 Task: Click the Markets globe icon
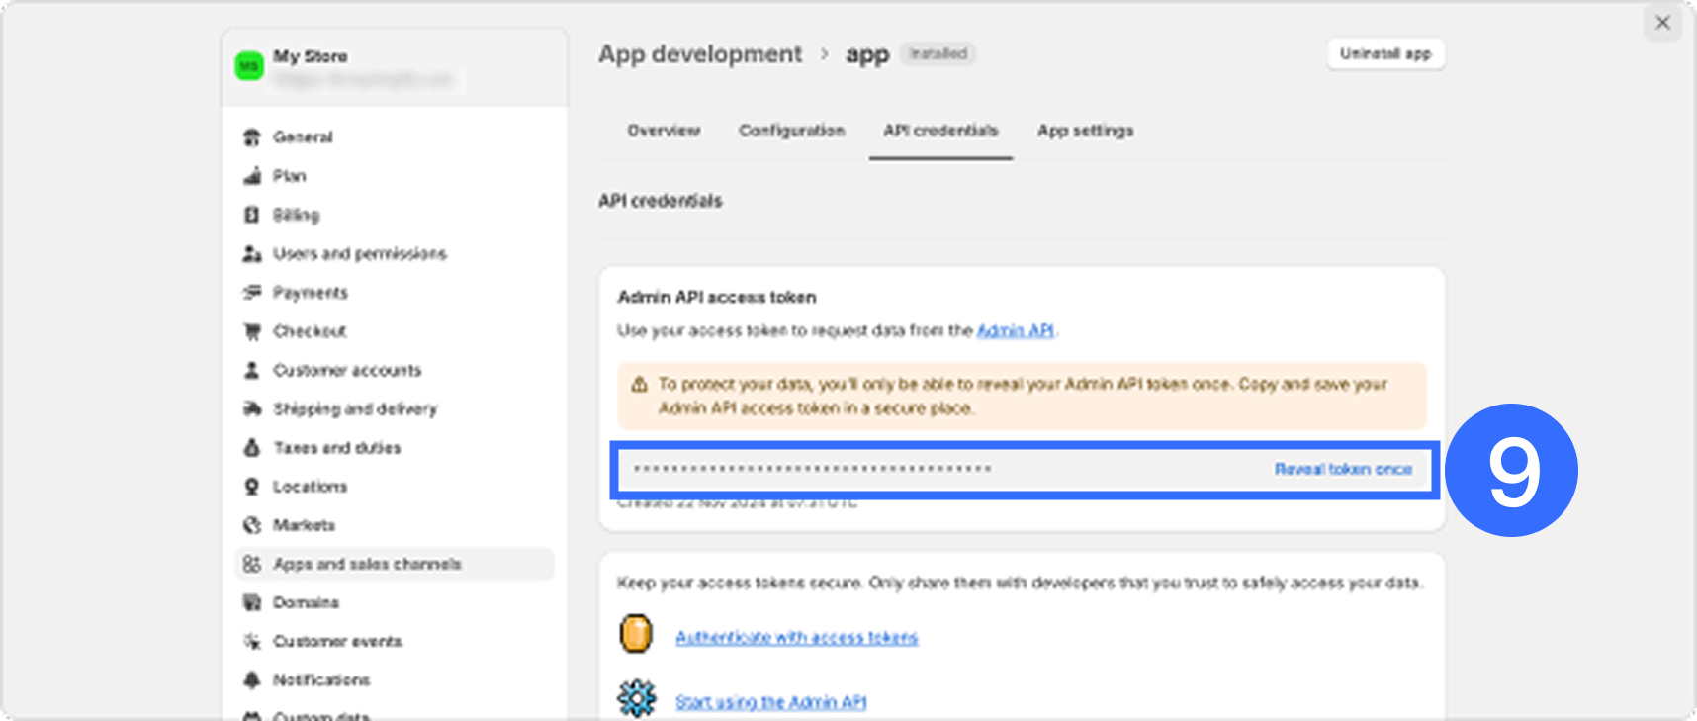252,525
